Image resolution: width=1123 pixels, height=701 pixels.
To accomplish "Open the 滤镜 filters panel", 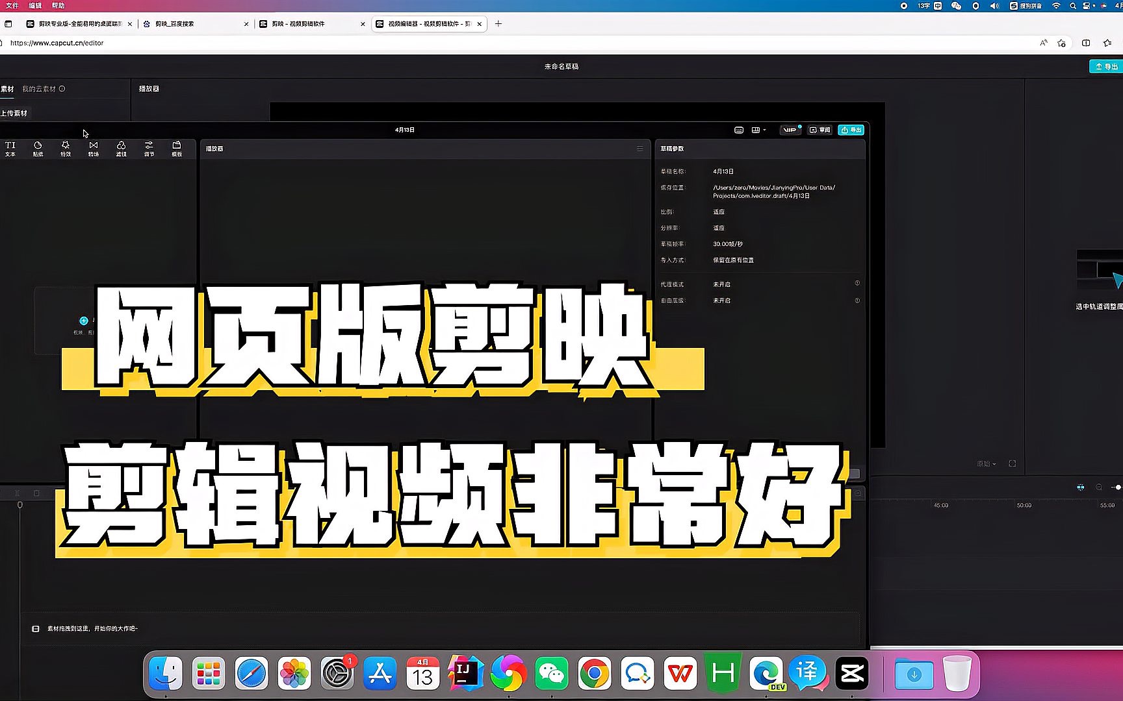I will coord(121,149).
